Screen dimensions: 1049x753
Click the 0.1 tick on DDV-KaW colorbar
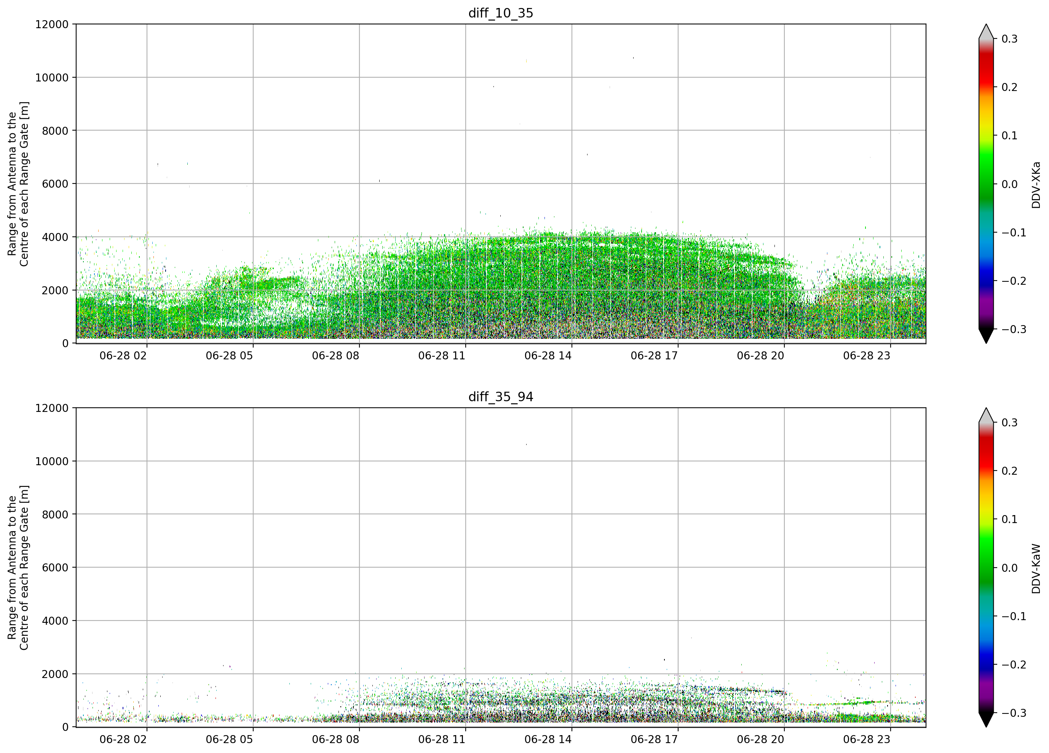coord(1010,519)
